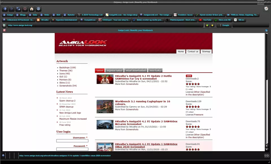Viewport: 271px width, 164px height.
Task: Select the 'most downloaded' tab
Action: [136, 70]
